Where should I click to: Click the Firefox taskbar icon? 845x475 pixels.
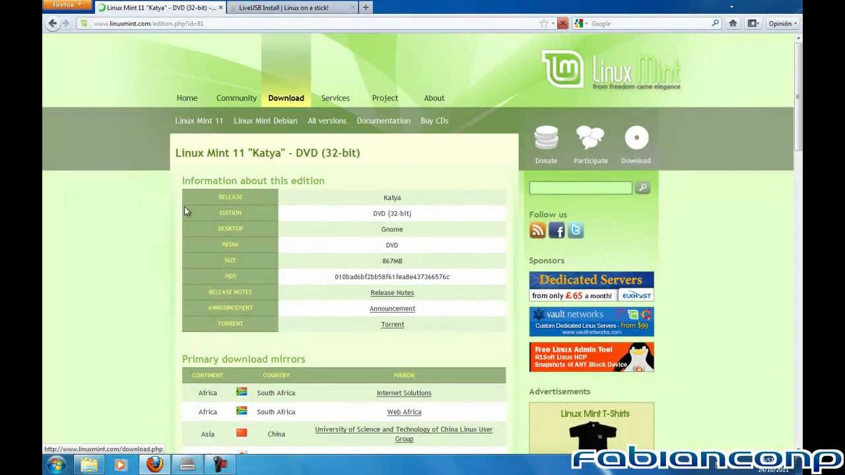click(x=154, y=465)
